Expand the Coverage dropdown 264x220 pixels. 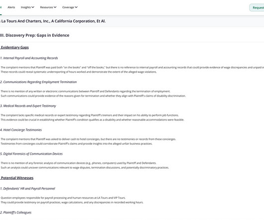[x=70, y=7]
